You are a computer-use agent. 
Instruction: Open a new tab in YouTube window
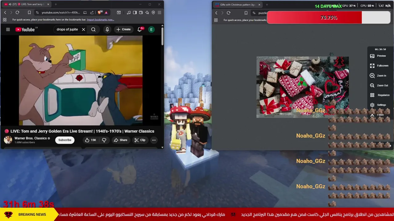[56, 4]
